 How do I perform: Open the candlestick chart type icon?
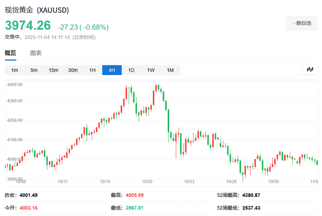click(x=309, y=70)
